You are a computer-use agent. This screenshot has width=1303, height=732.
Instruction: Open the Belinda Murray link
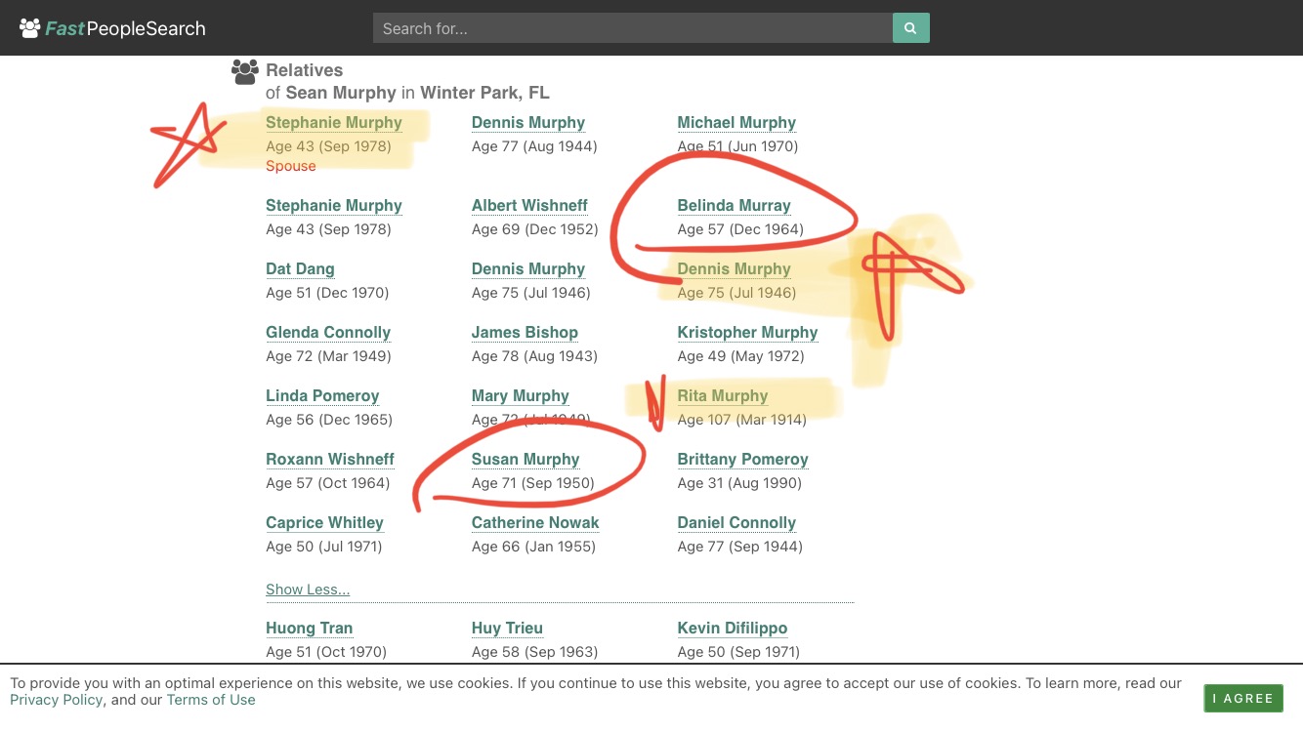tap(735, 206)
